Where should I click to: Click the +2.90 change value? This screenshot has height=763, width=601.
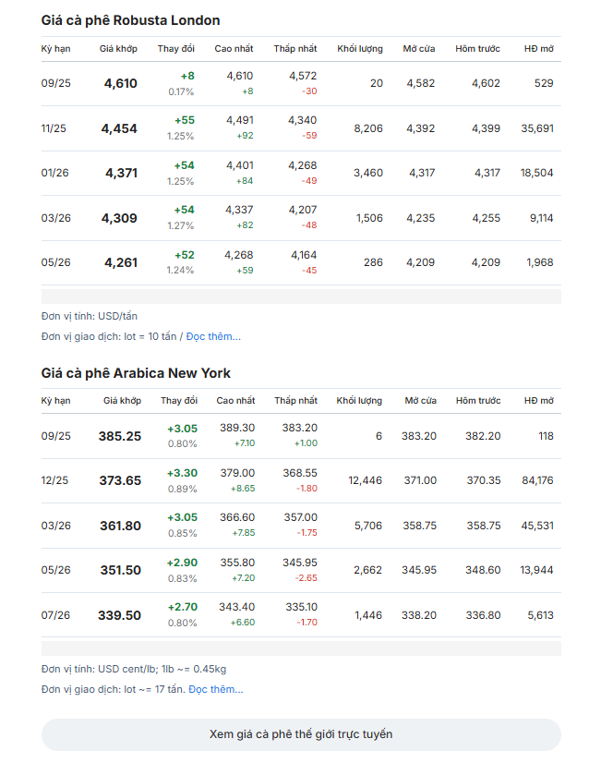[183, 563]
